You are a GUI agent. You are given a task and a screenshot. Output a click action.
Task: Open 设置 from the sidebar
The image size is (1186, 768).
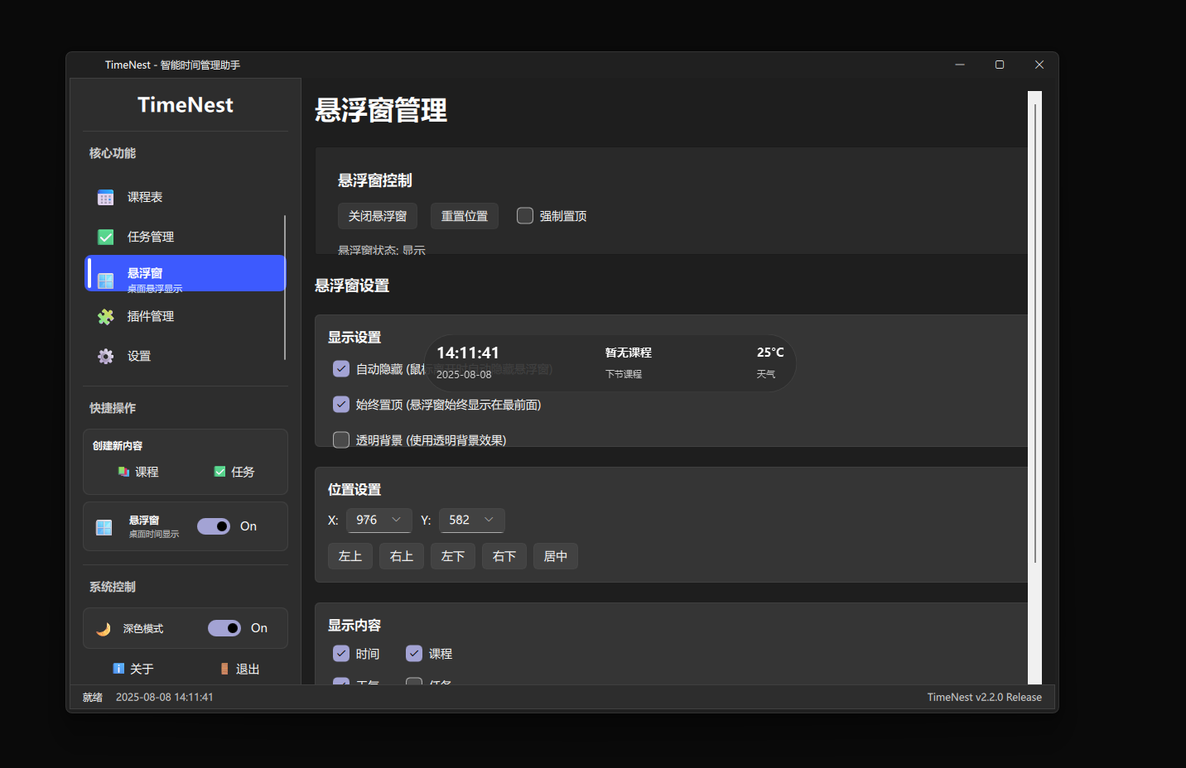[185, 356]
